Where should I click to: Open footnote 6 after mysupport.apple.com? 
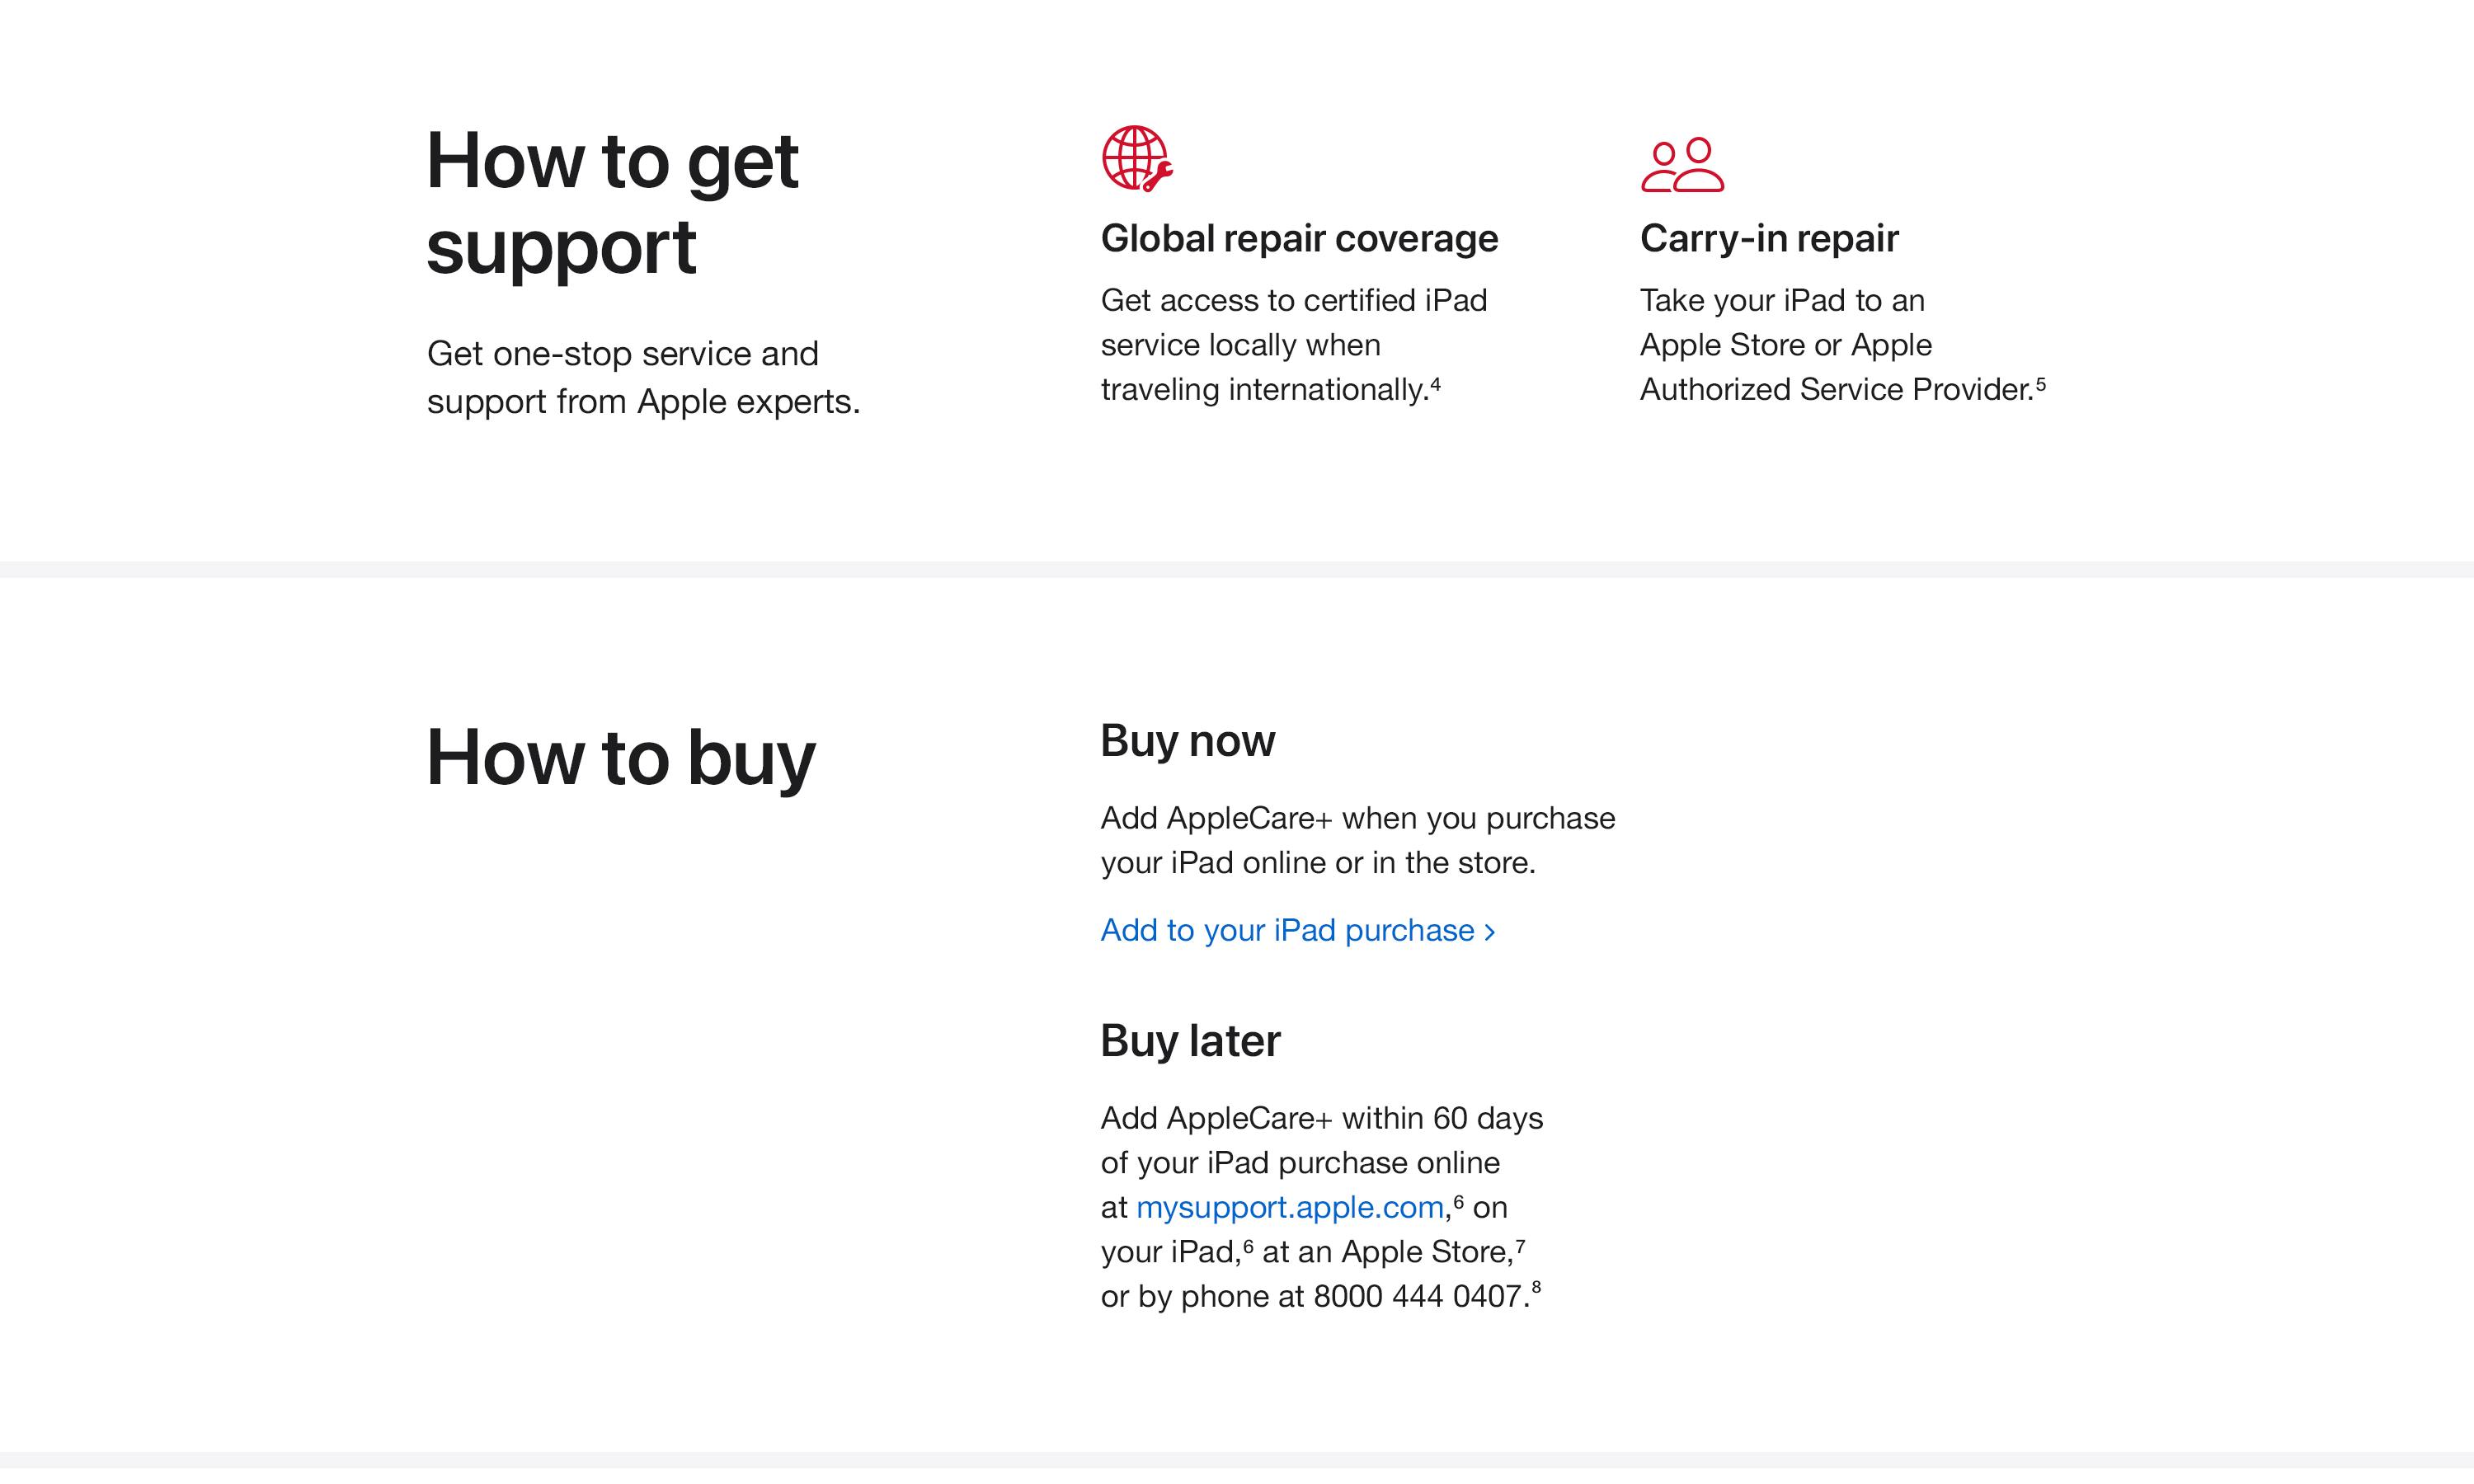coord(1458,1202)
